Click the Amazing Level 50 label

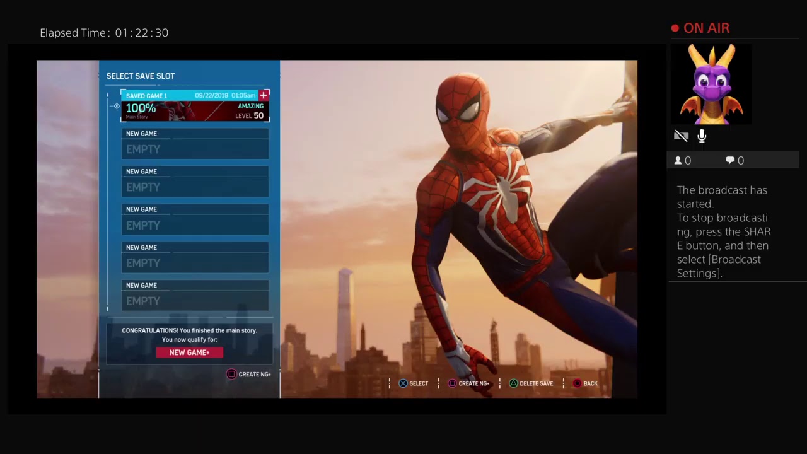click(250, 111)
